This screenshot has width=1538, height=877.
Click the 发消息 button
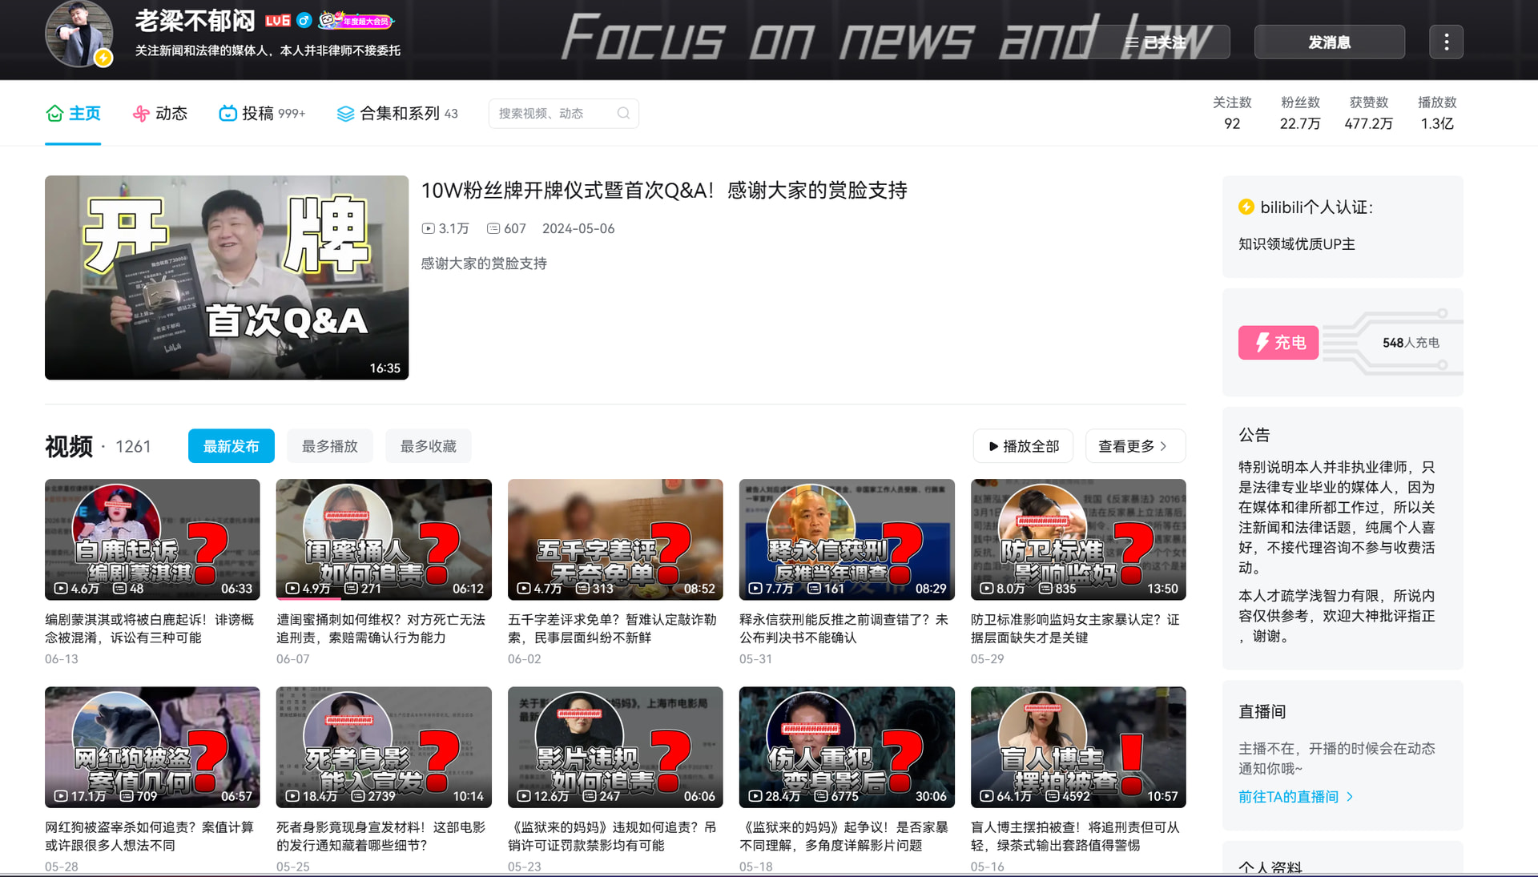tap(1330, 42)
